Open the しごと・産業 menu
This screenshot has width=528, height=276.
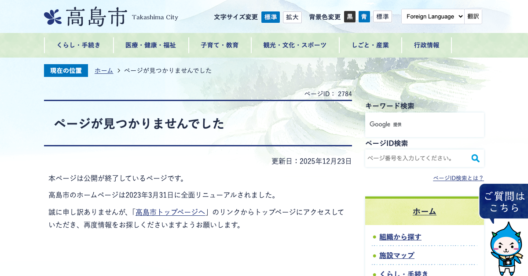[x=370, y=45]
